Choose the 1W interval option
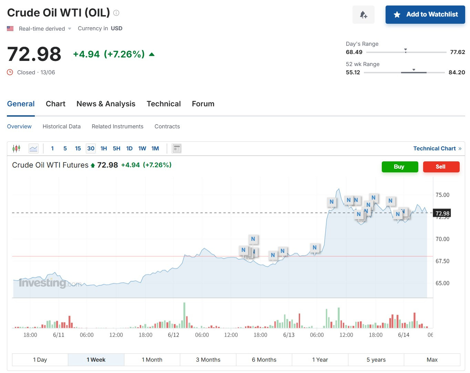This screenshot has height=373, width=470. [x=142, y=148]
